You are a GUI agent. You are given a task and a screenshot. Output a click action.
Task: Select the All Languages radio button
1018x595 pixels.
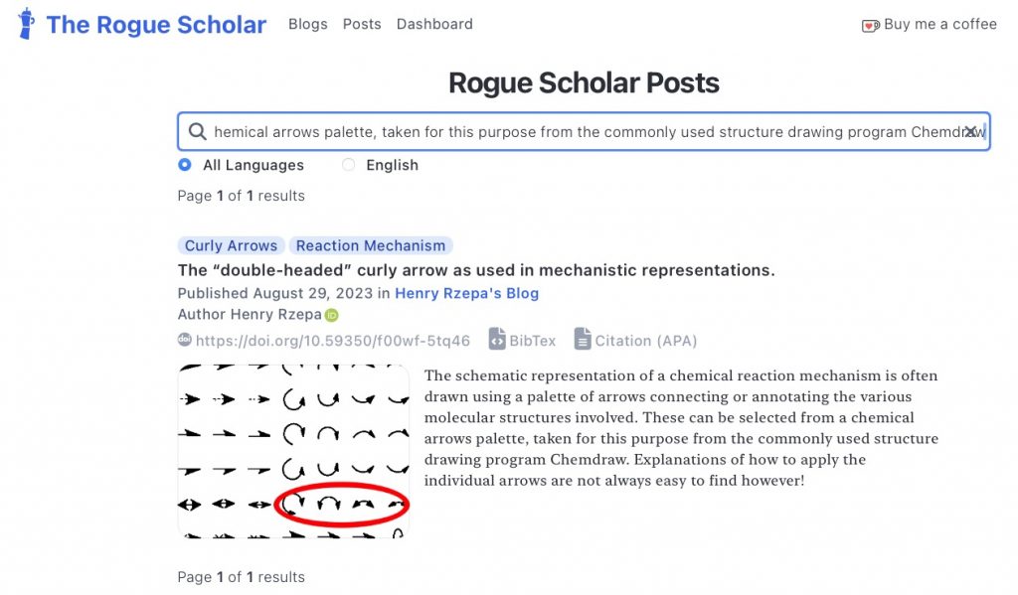click(184, 165)
